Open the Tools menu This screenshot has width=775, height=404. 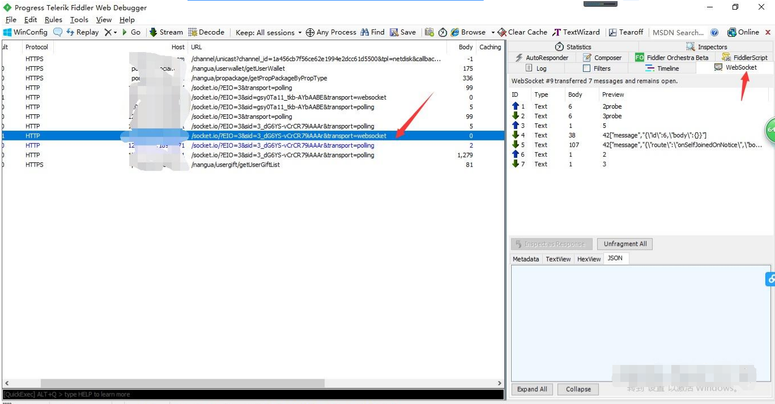coord(79,20)
